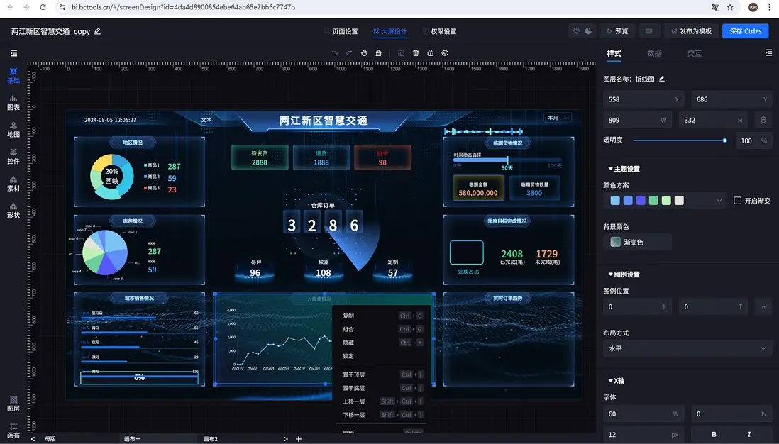Click the redo arrow icon

coord(349,53)
